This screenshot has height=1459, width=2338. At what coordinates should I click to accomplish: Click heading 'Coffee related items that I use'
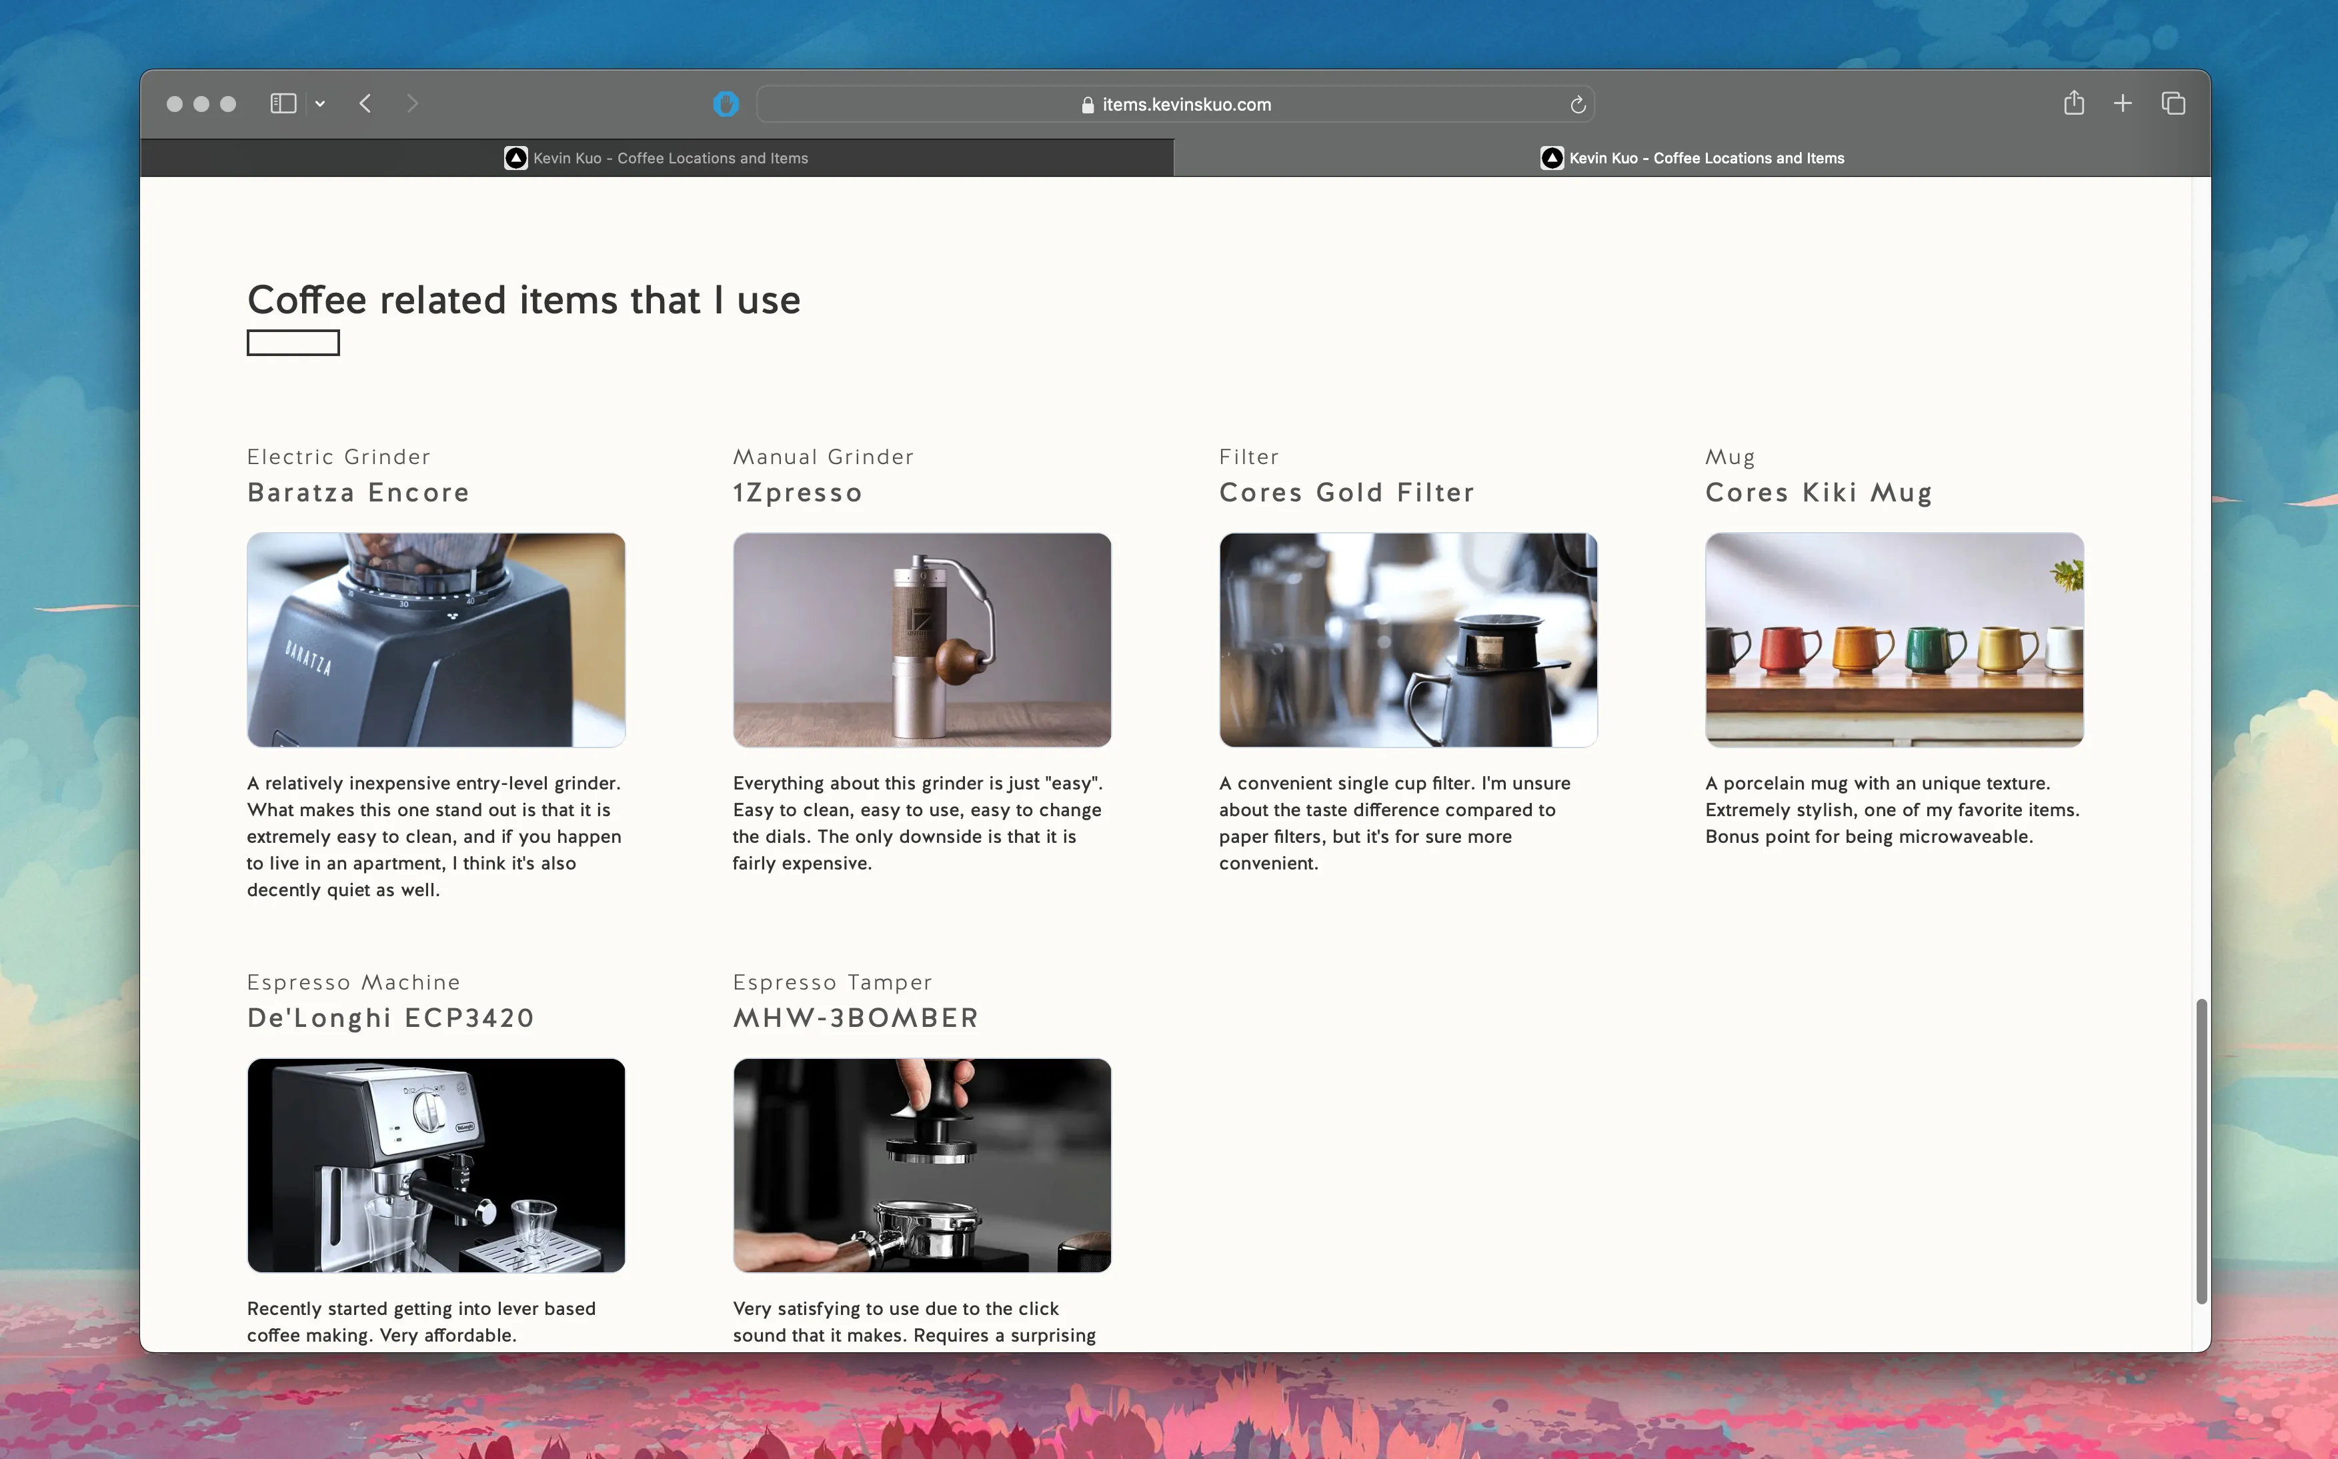click(x=524, y=300)
